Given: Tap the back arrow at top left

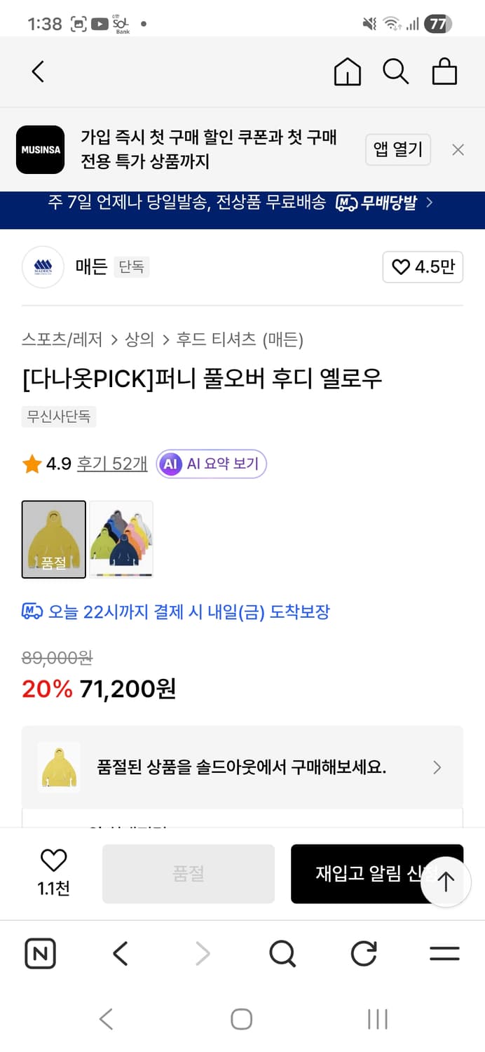Looking at the screenshot, I should [x=37, y=71].
